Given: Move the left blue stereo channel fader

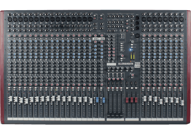Looking at the screenshot, I should pyautogui.click(x=97, y=100).
